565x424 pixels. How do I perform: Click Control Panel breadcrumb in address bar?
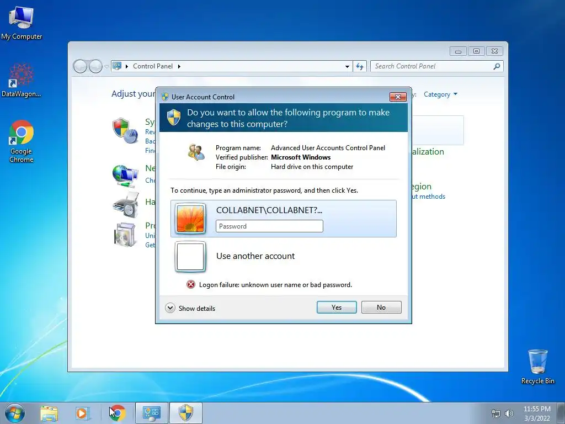(x=153, y=66)
